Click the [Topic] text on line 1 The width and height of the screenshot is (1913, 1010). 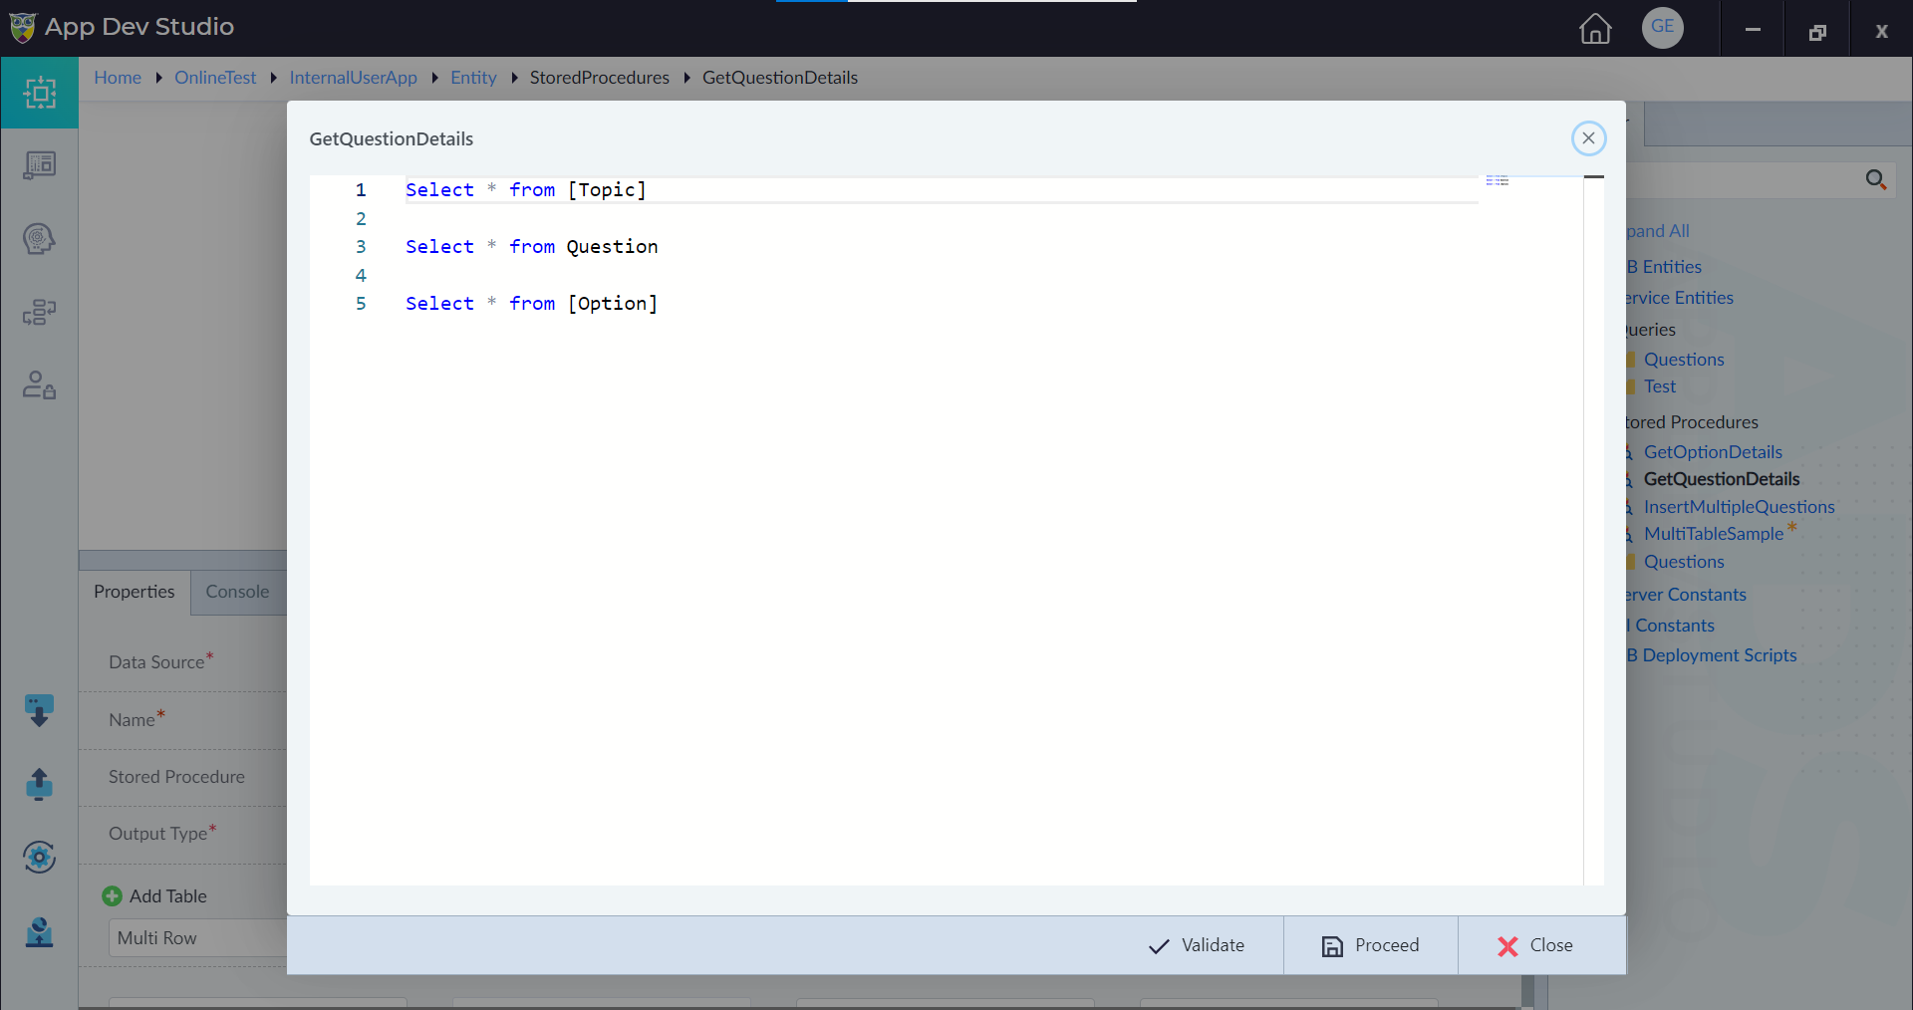click(x=607, y=190)
